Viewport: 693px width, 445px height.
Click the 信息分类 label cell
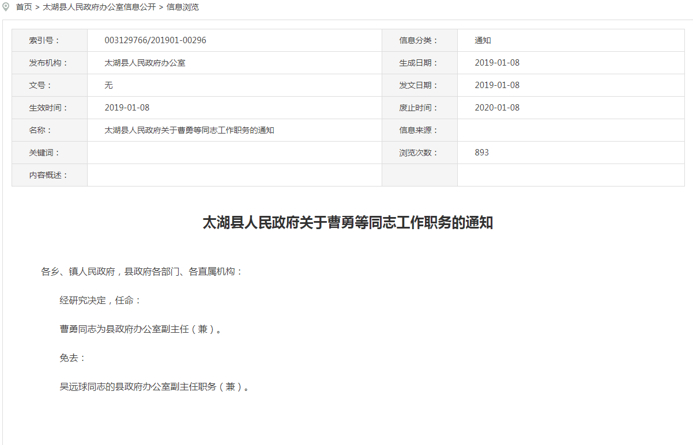click(420, 40)
